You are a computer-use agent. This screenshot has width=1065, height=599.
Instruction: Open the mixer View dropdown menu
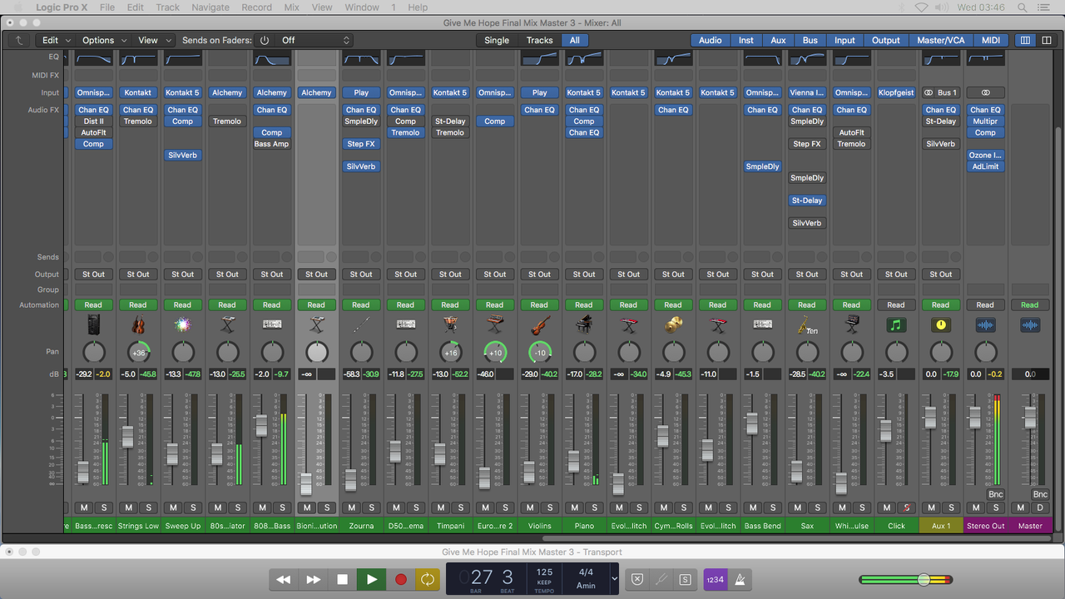[153, 40]
